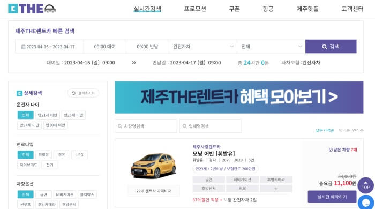375x209 pixels.
Task: Toggle the 후방센서 filter in 차량옵션
Action: (69, 205)
